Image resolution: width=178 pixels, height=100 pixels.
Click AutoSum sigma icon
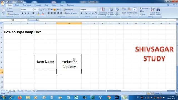[140, 9]
